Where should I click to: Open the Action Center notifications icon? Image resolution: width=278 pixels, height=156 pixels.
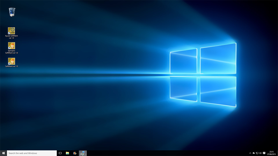264,153
